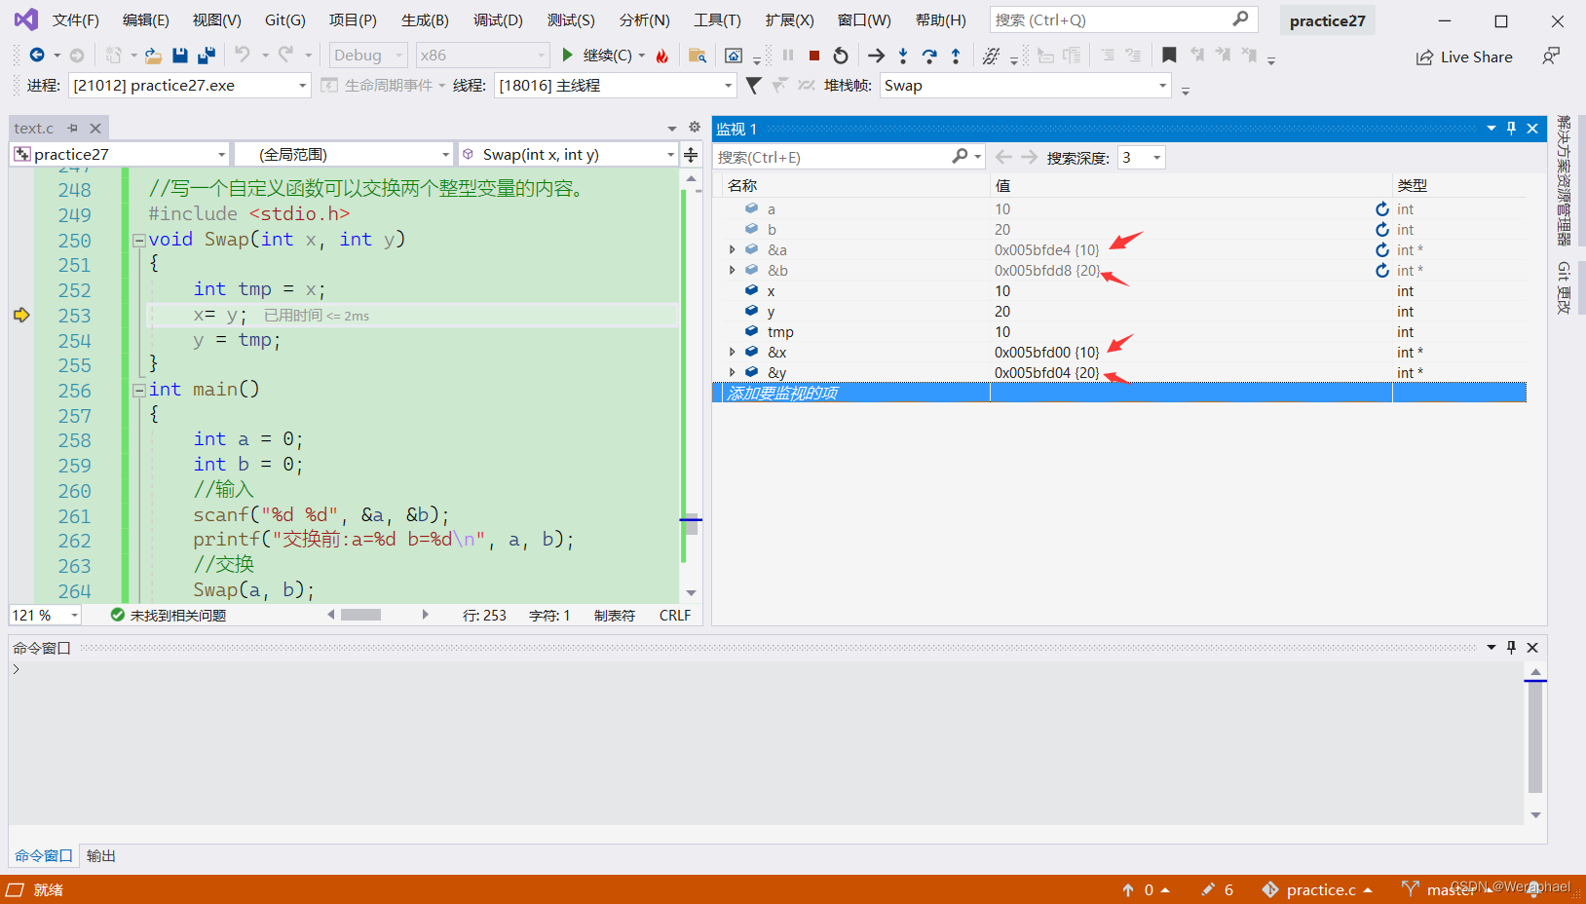
Task: Navigate backward in code
Action: [x=37, y=56]
